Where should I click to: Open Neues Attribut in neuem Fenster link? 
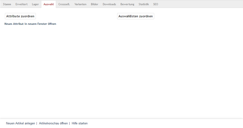tap(30, 24)
